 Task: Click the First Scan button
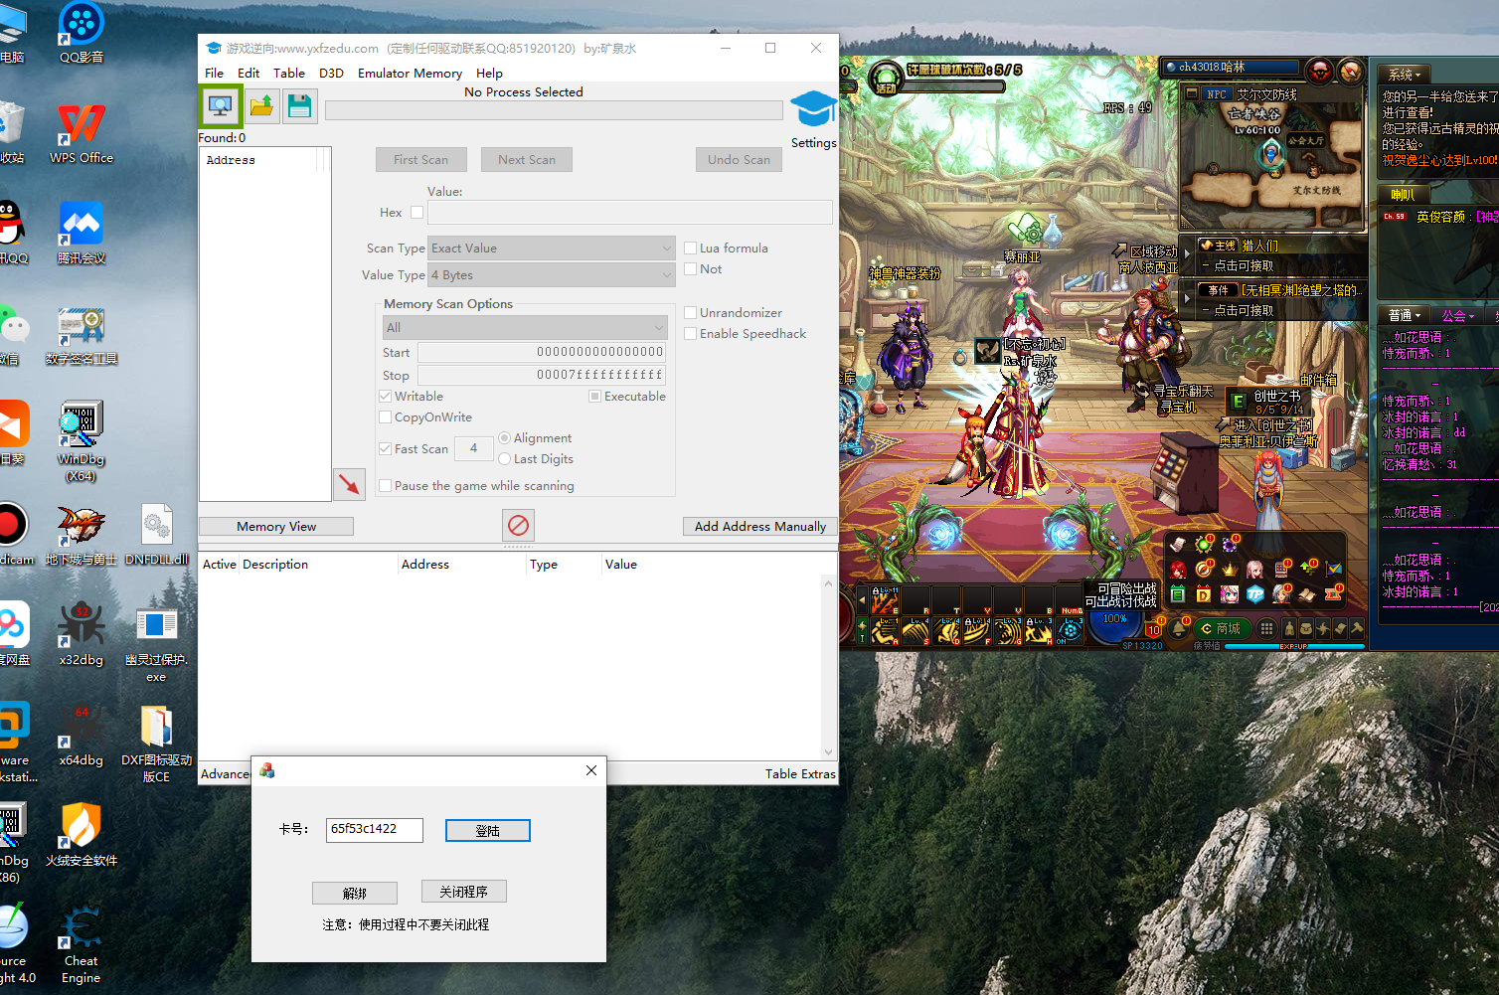click(x=420, y=160)
